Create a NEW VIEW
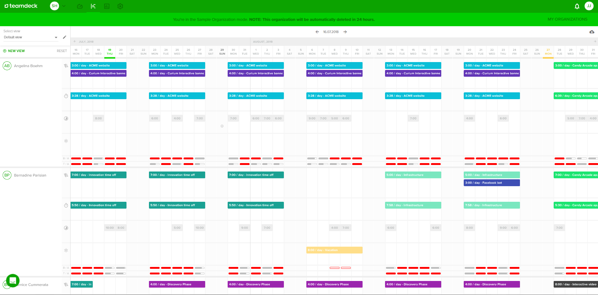598x295 pixels. (14, 51)
